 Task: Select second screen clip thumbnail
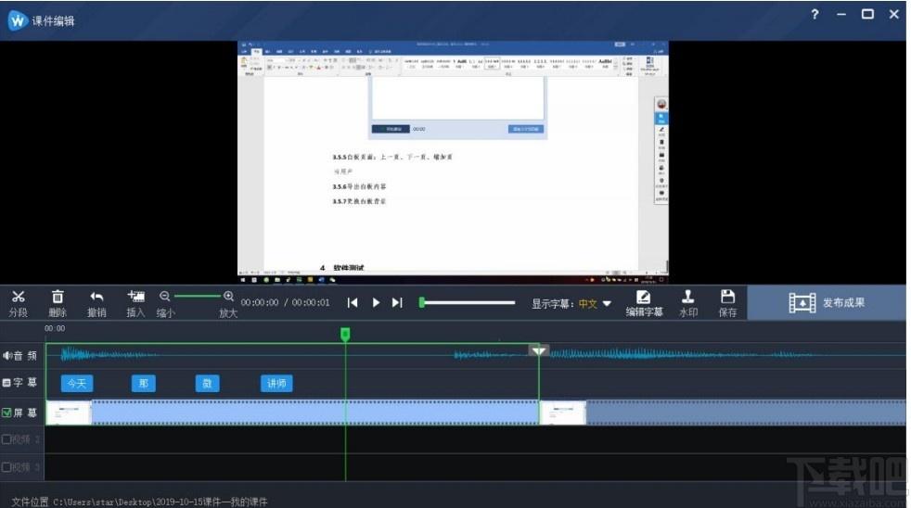click(x=563, y=413)
